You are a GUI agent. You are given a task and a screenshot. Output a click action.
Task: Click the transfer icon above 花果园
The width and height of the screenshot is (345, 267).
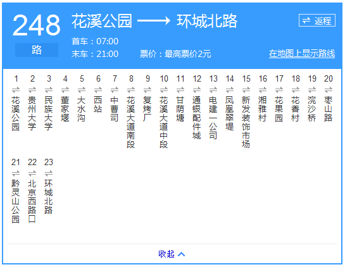pos(279,90)
